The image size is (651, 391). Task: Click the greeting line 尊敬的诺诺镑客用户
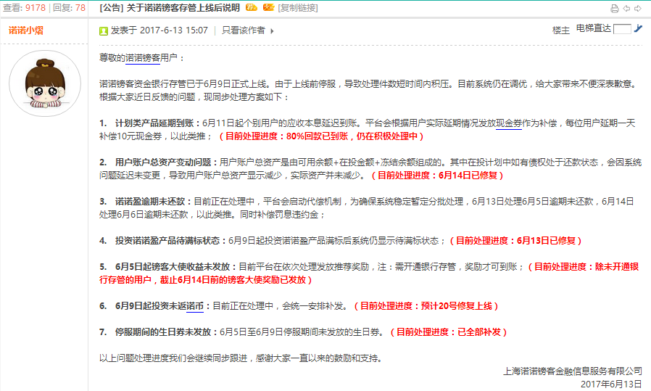coord(138,58)
